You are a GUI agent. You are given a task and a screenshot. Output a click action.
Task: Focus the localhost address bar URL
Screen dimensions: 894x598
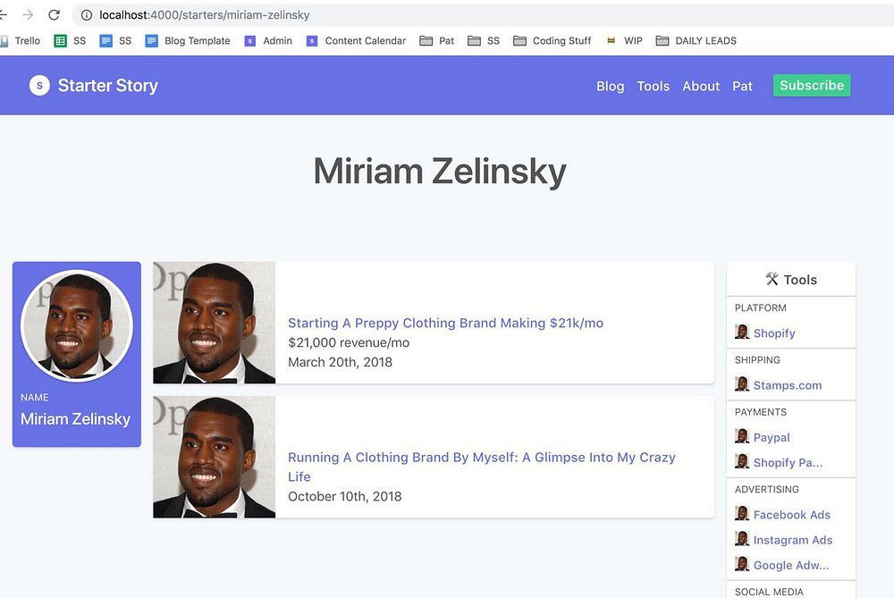[204, 15]
